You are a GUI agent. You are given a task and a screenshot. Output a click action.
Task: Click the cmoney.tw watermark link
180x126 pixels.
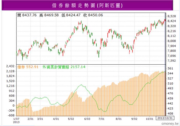170,124
